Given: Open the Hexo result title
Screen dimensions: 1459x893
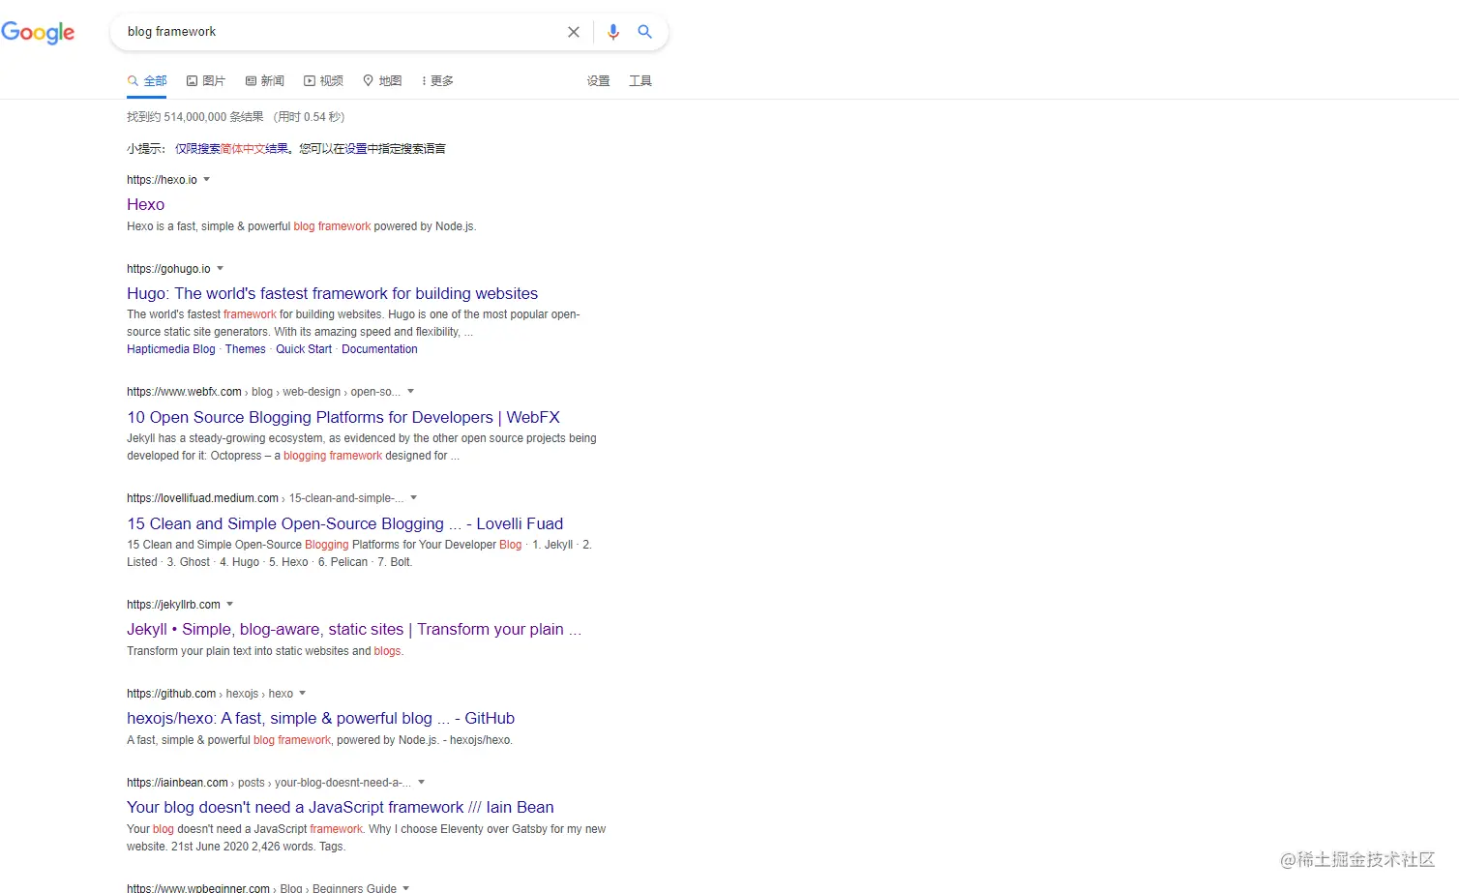Looking at the screenshot, I should pyautogui.click(x=146, y=204).
